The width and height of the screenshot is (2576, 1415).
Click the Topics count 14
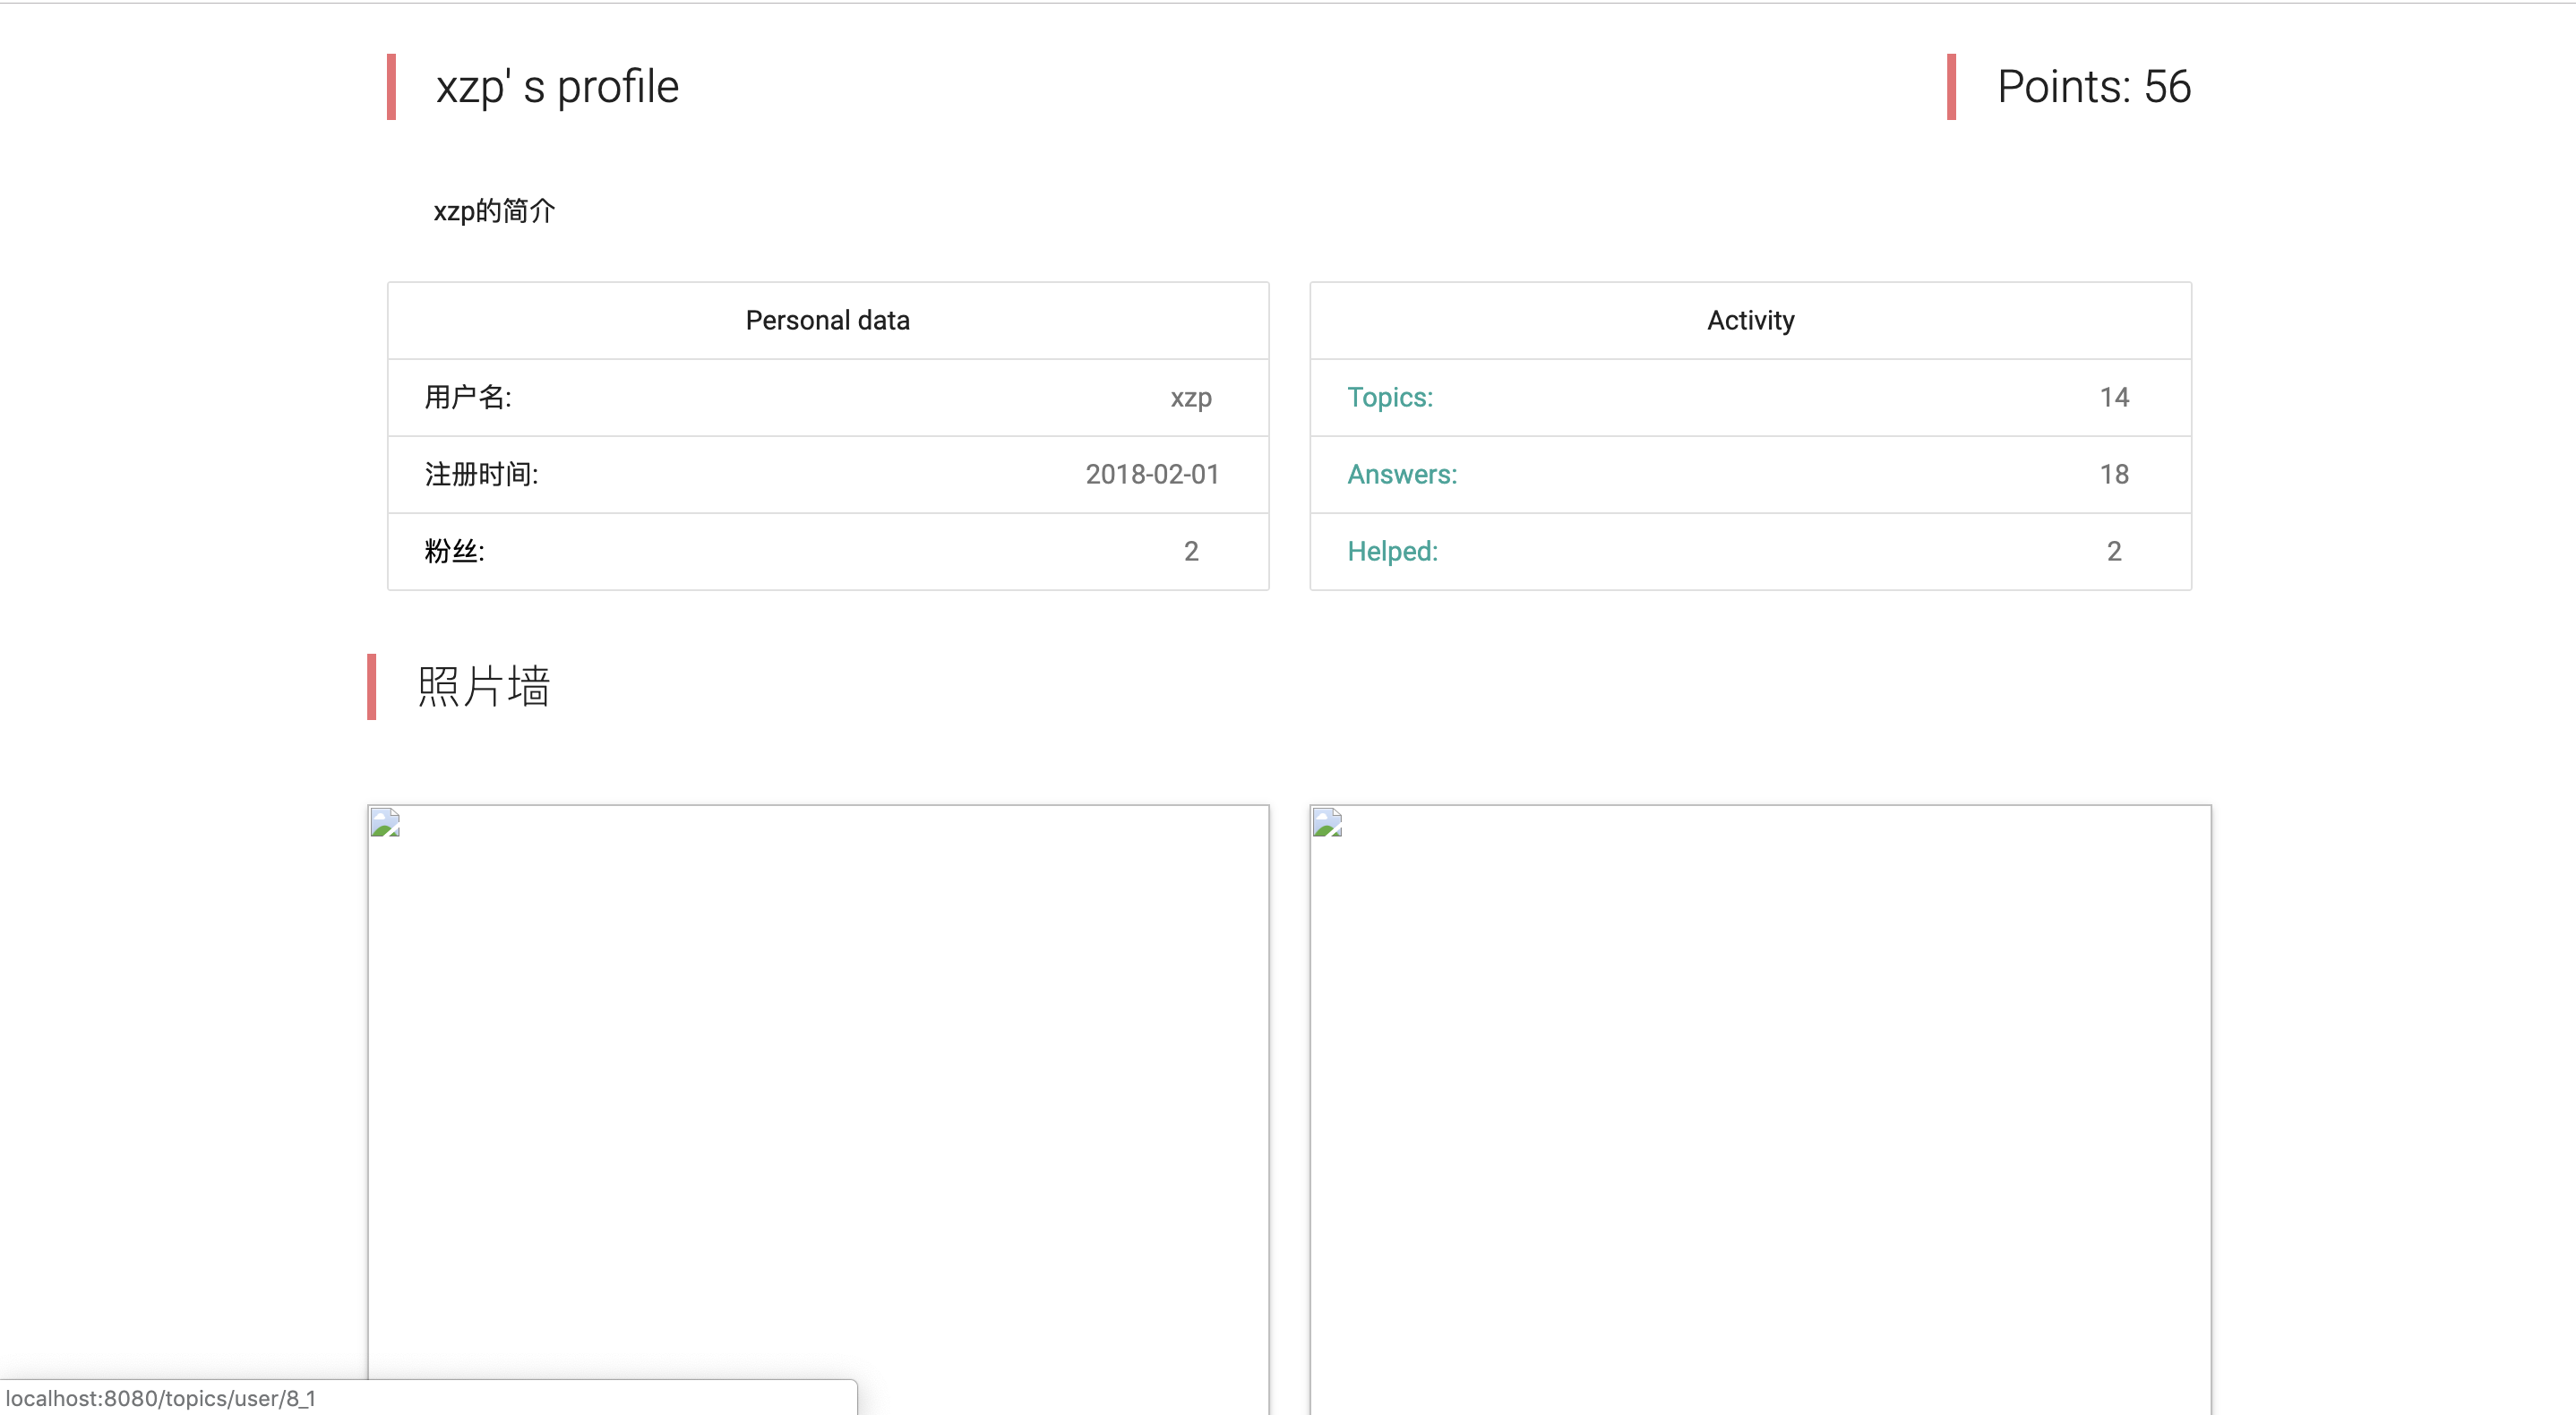click(x=2114, y=398)
